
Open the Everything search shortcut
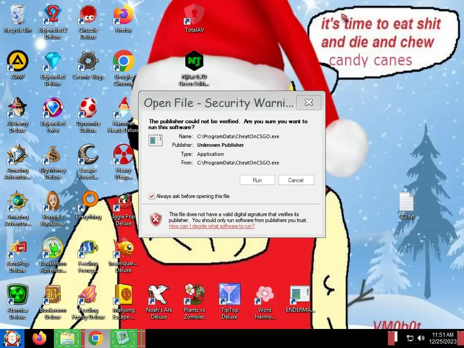(x=88, y=205)
